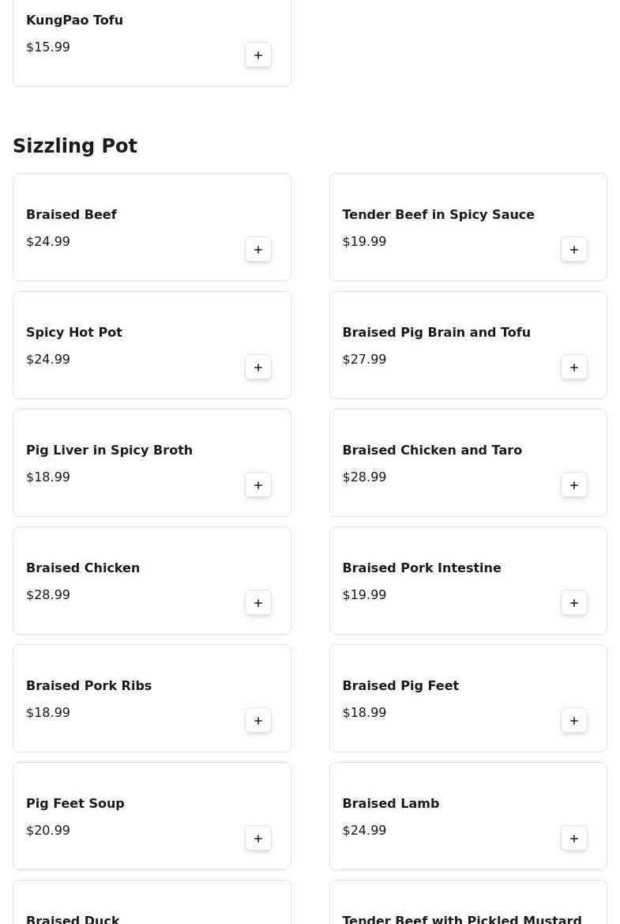Add Spicy Hot Pot to order
Screen dimensions: 620x924
coord(258,368)
